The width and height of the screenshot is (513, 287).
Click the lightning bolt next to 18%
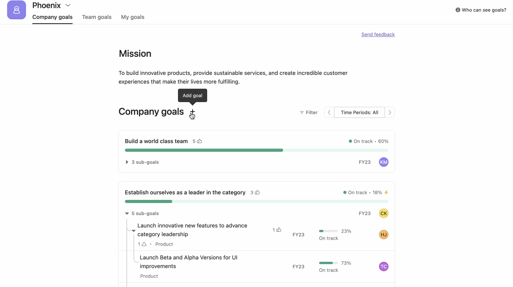[x=386, y=192]
